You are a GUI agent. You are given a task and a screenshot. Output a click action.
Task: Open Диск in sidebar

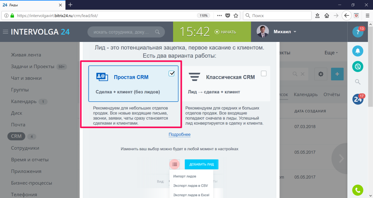pyautogui.click(x=16, y=113)
